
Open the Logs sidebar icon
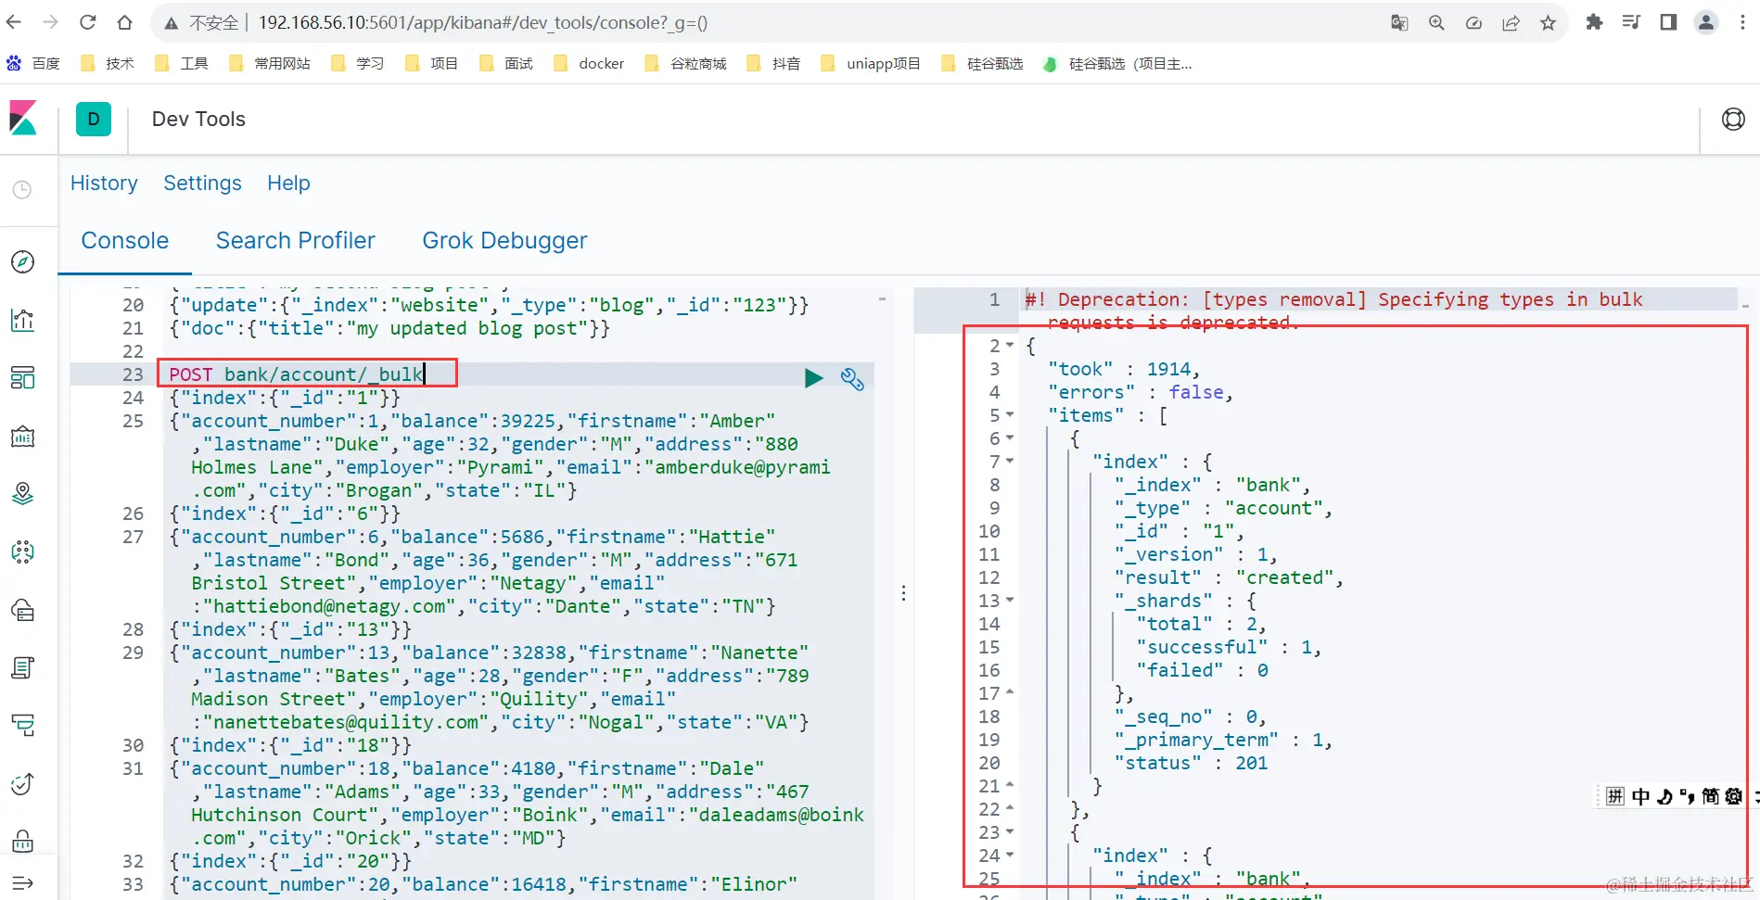tap(23, 668)
